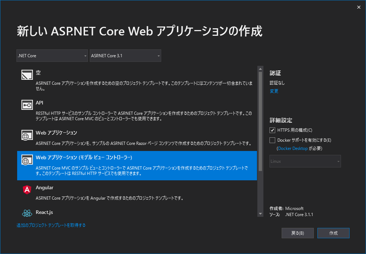Select the Angular template title
366x254 pixels.
(x=44, y=187)
